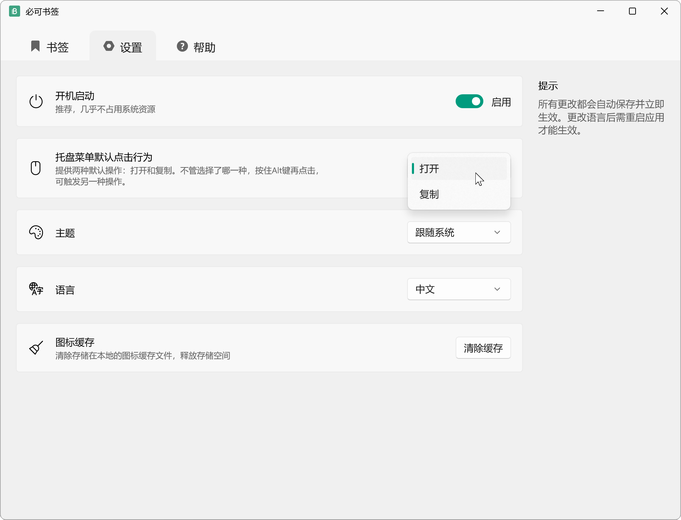Click the translate icon beside 语言
The height and width of the screenshot is (520, 681).
coord(36,289)
